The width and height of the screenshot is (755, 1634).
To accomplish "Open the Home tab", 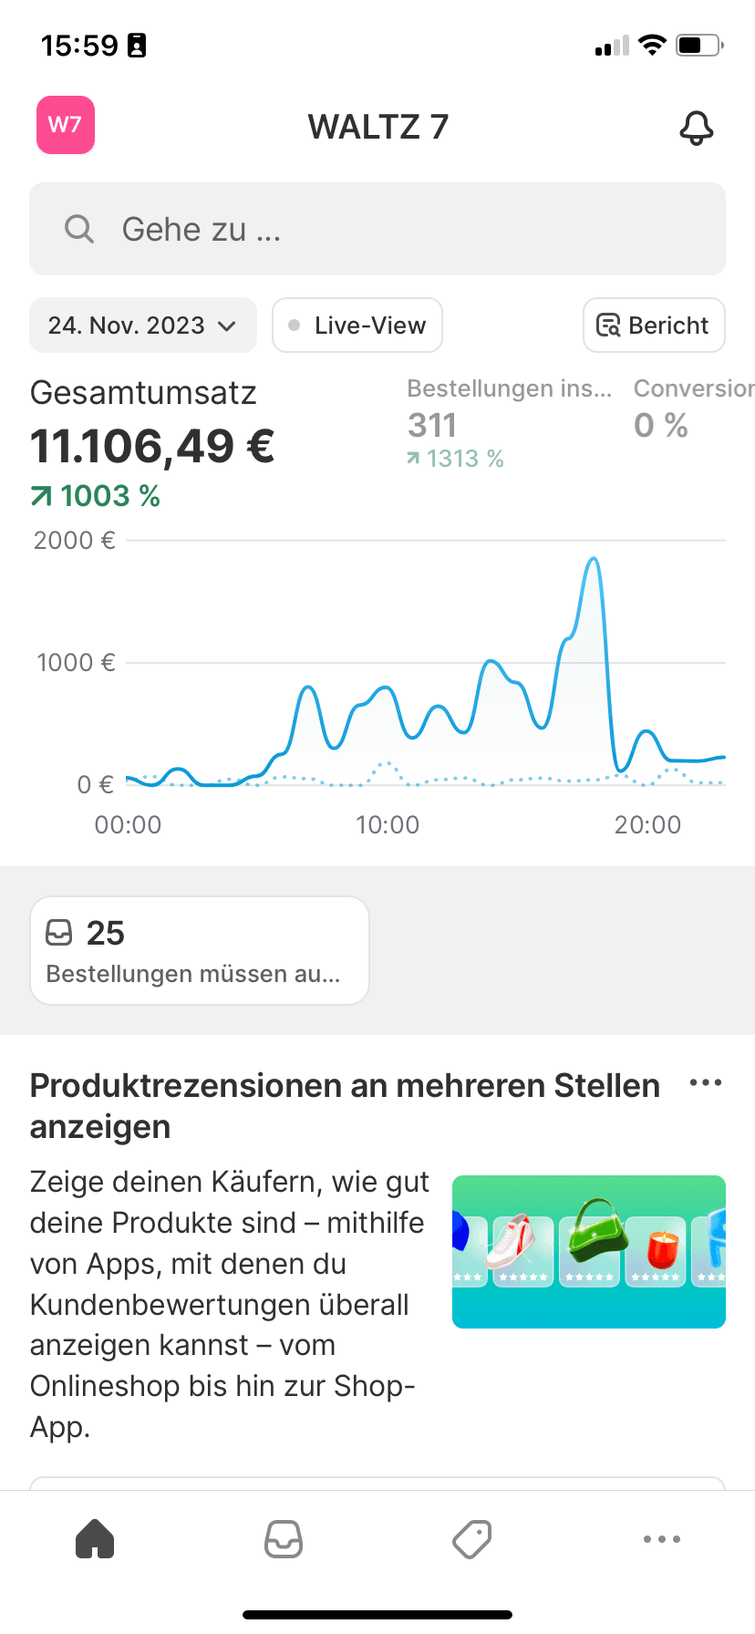I will point(95,1539).
